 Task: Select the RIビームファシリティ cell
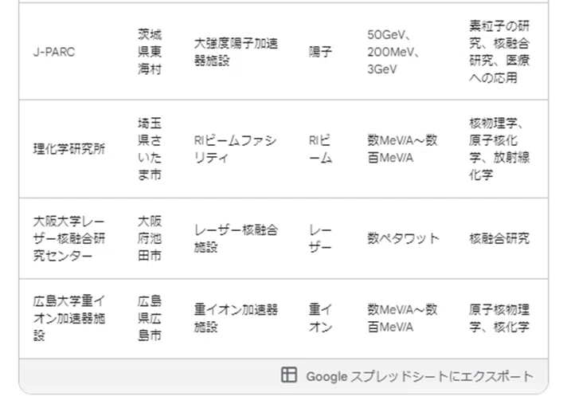[x=235, y=149]
